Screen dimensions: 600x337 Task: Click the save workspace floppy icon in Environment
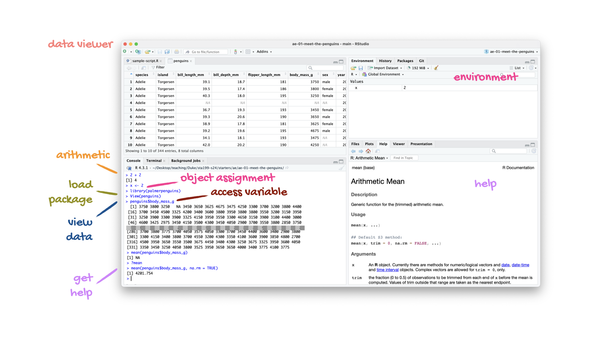[x=361, y=68]
